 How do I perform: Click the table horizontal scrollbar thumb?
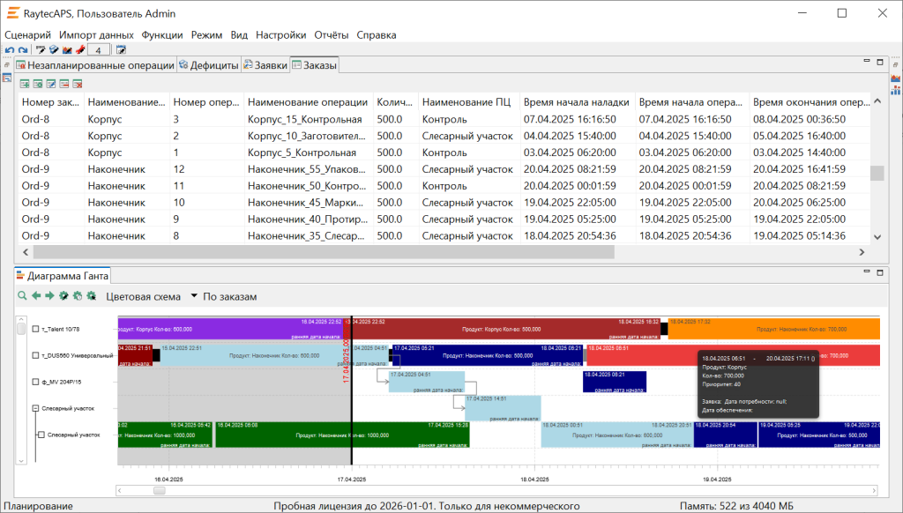324,252
